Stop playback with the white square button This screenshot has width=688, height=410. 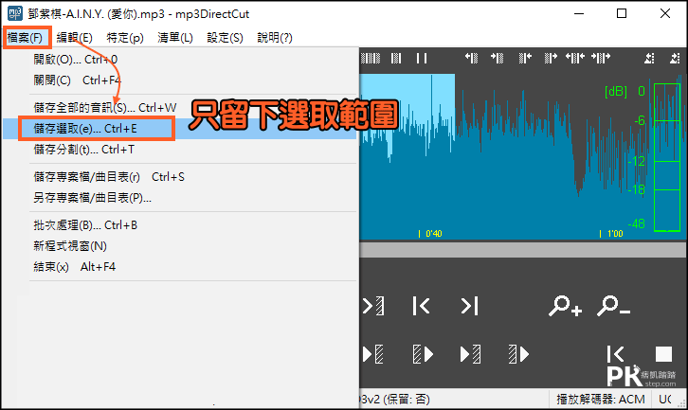663,354
